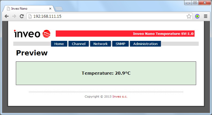212x115 pixels.
Task: Click the Temperature 20.9°C reading panel
Action: click(106, 73)
